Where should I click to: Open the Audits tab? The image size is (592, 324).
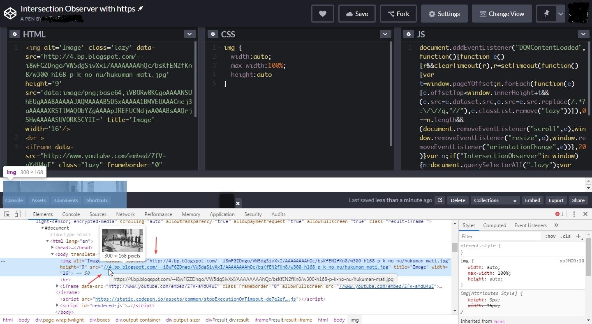coord(278,214)
